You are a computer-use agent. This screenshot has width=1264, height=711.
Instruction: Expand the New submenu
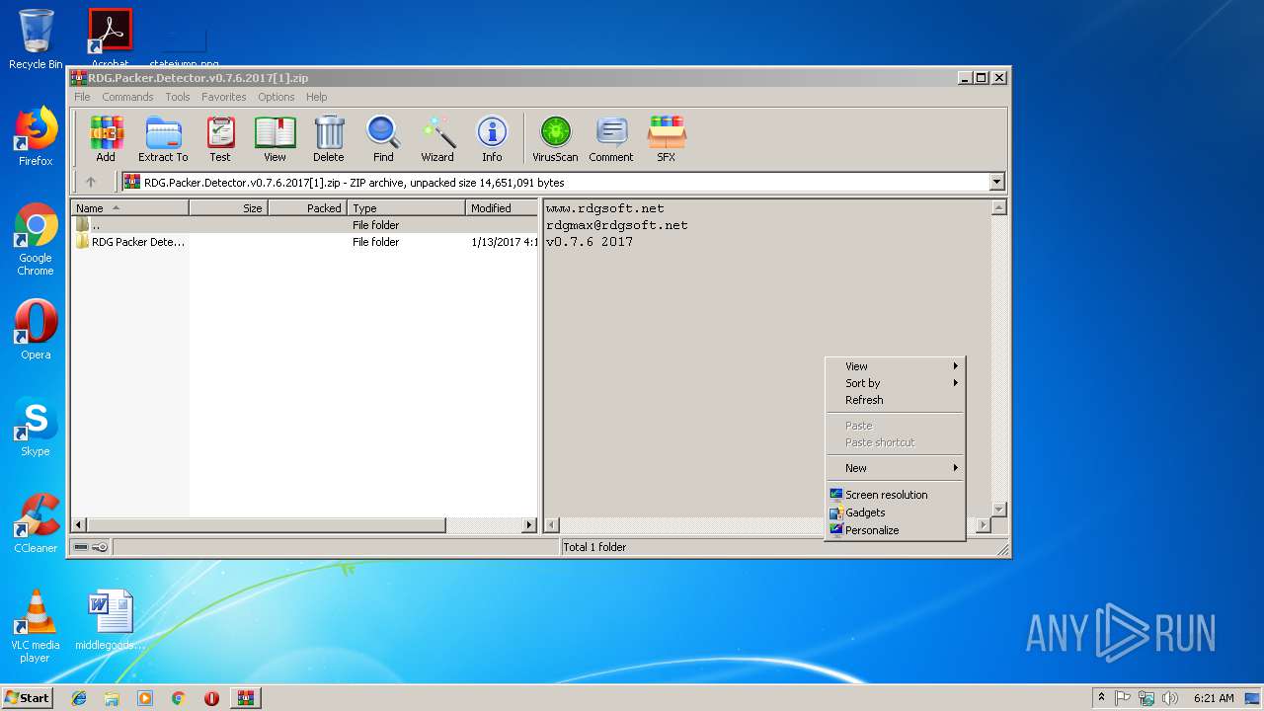coord(896,468)
